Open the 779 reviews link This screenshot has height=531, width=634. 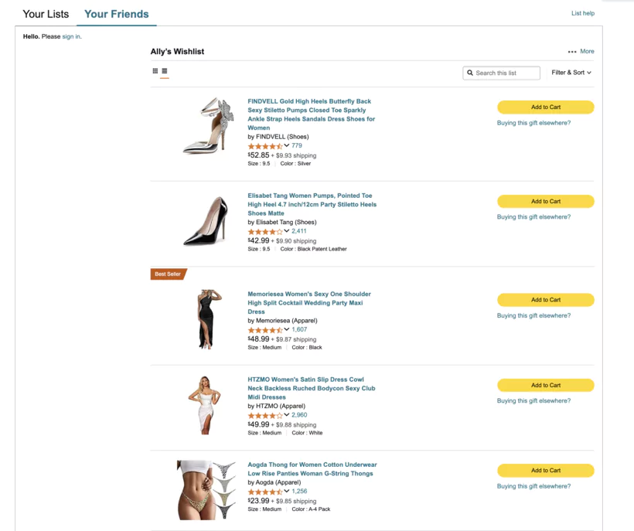coord(297,145)
